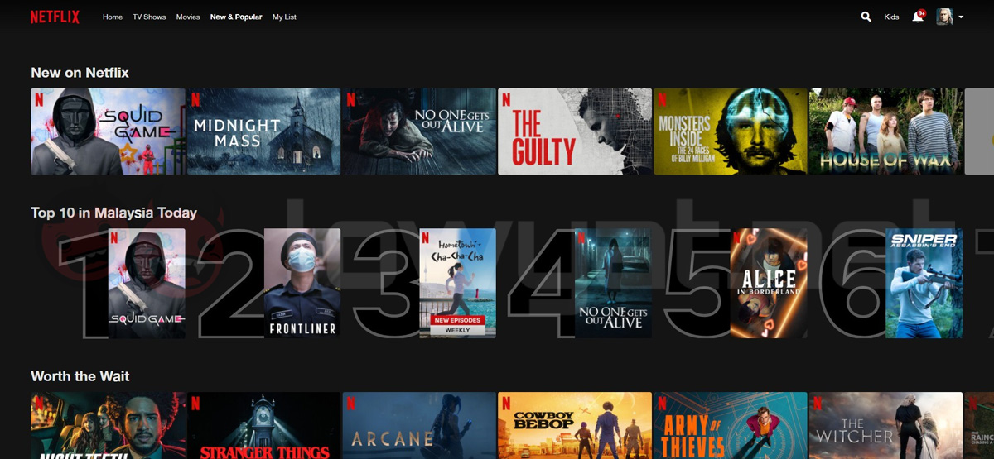Viewport: 994px width, 459px height.
Task: Expand the profile dropdown arrow
Action: [x=961, y=17]
